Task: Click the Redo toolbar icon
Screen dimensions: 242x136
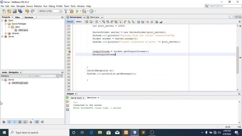Action: pyautogui.click(x=33, y=11)
